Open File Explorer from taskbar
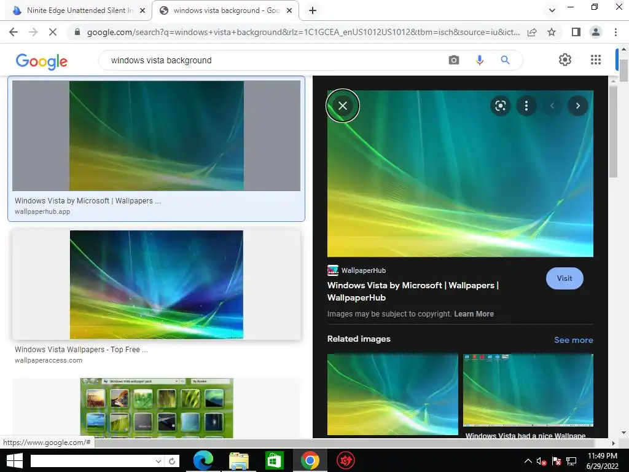The height and width of the screenshot is (472, 629). 239,460
